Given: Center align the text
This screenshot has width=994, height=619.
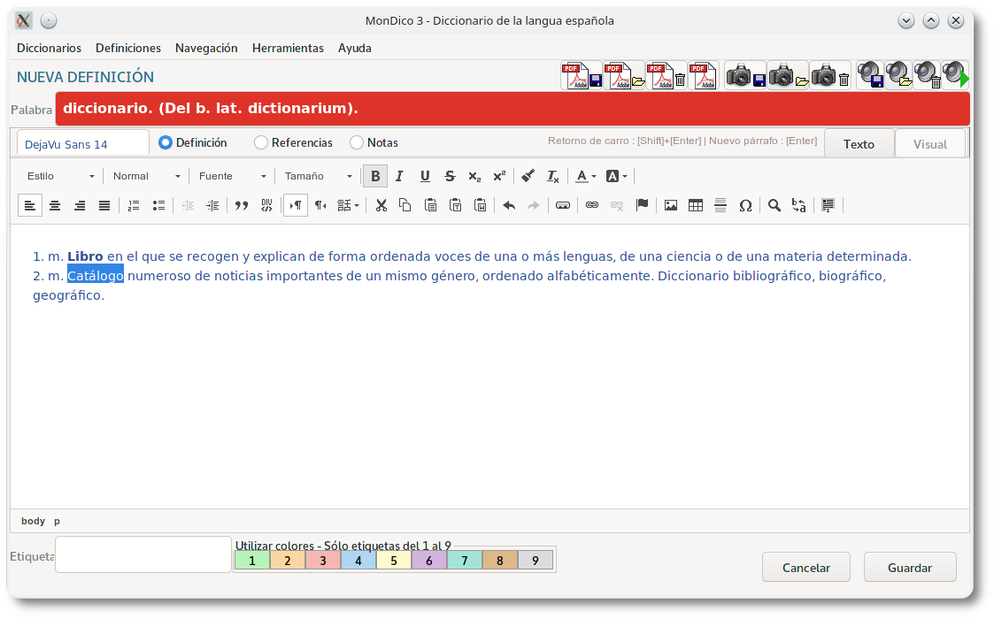Looking at the screenshot, I should (55, 205).
